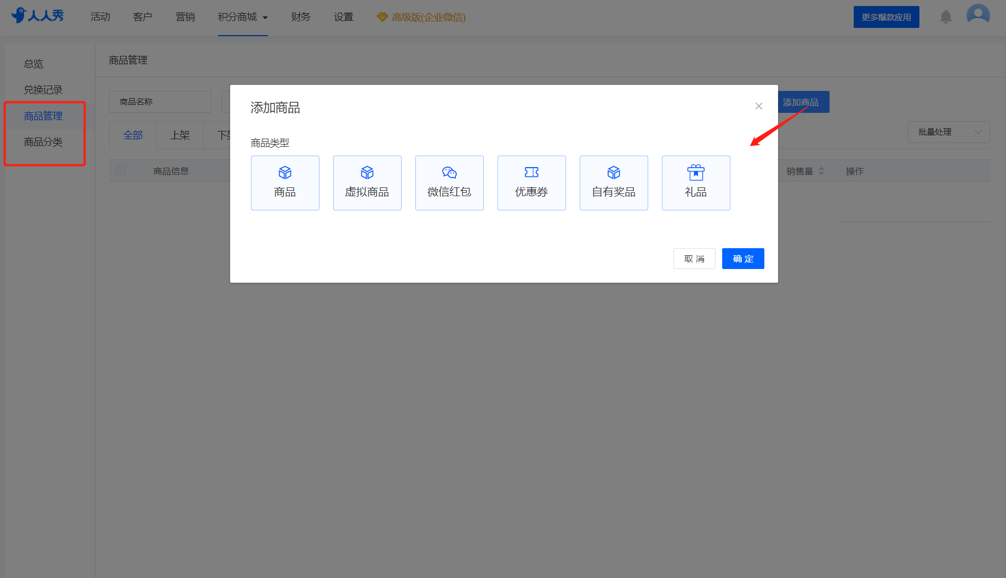Click the 商品信息 column header
This screenshot has width=1006, height=578.
[171, 171]
